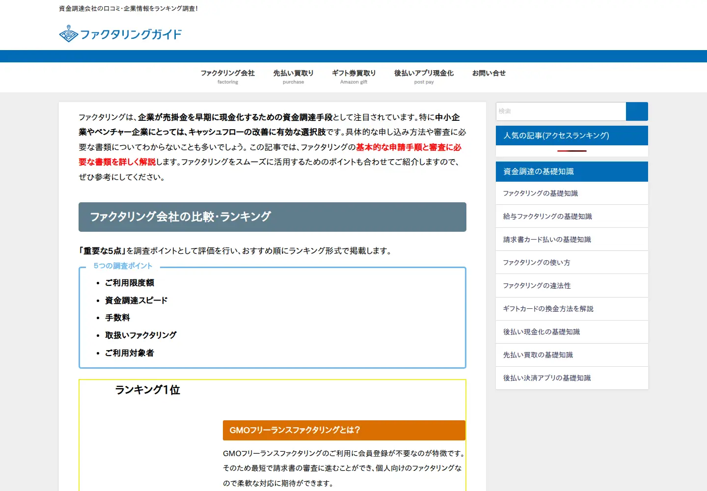Click the 5つの調査ポイント box label
The height and width of the screenshot is (491, 707).
point(123,266)
